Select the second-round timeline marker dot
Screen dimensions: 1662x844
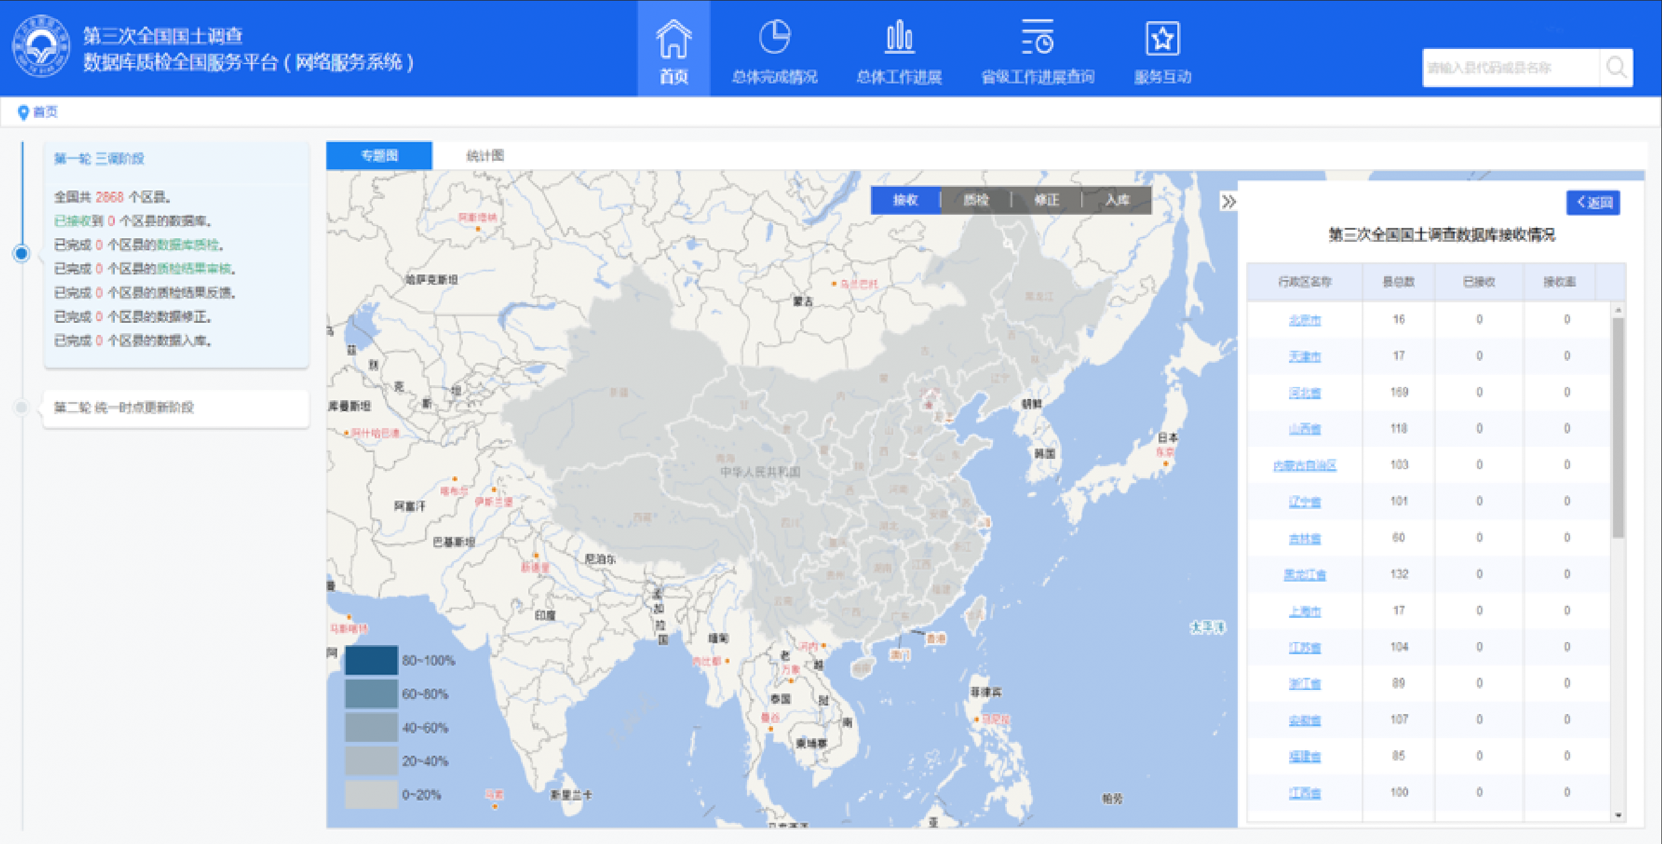(x=21, y=407)
